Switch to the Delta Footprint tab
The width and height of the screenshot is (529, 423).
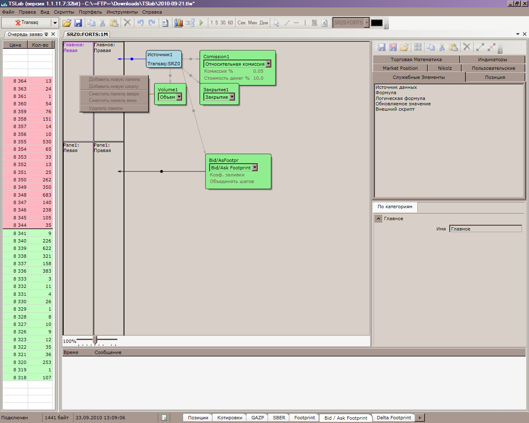point(393,418)
